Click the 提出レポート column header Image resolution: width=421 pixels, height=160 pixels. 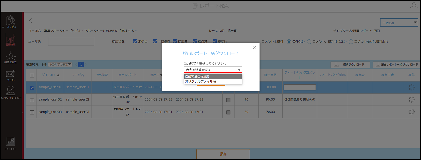pos(127,75)
